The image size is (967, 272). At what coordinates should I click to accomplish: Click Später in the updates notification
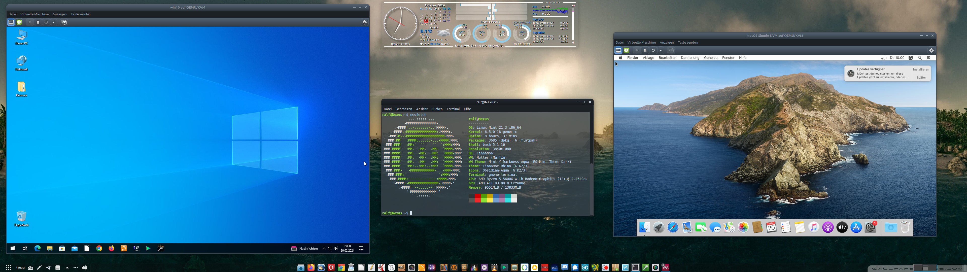coord(921,77)
